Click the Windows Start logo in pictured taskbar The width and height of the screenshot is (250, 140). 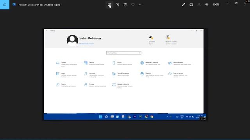(101, 117)
